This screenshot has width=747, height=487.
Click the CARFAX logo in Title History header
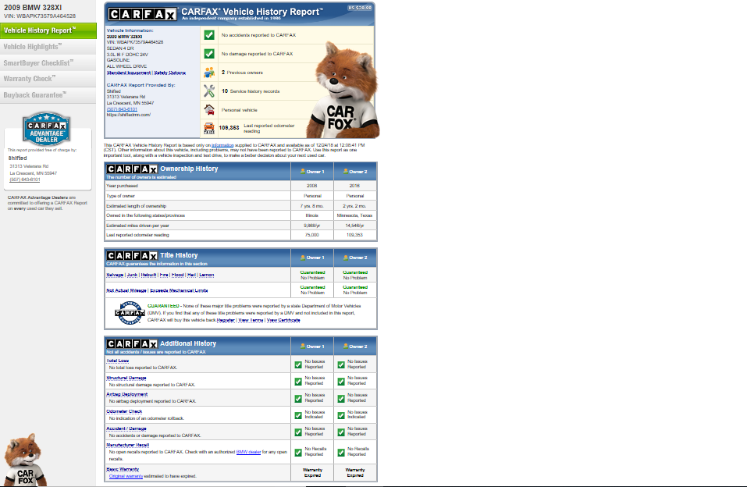(131, 256)
